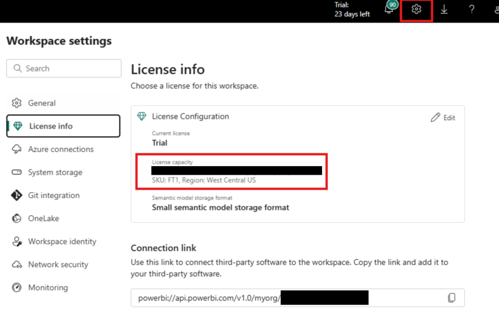499x309 pixels.
Task: Click the 'Connection link' heading
Action: tap(164, 248)
